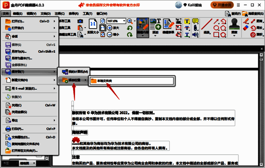Expand the 打开(O) submenu arrow
The width and height of the screenshot is (265, 168).
54,21
